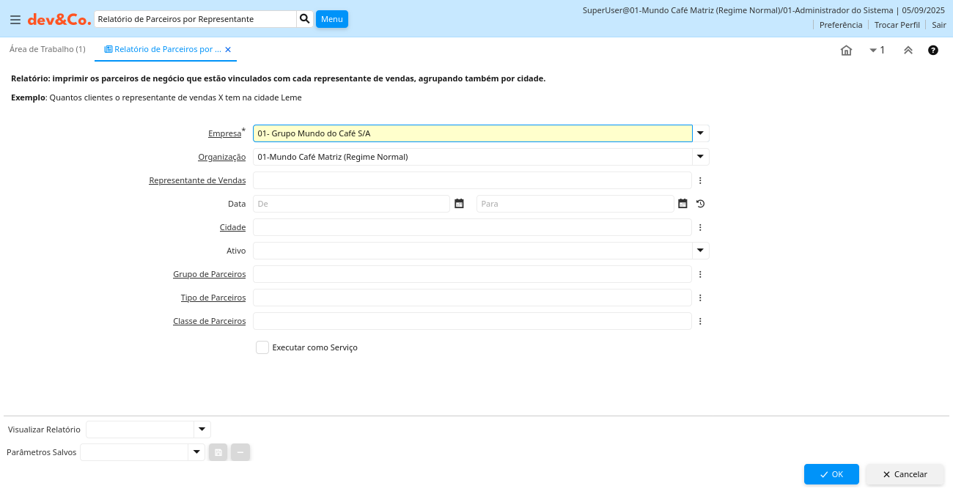
Task: Enable Executar como Serviço checkbox
Action: pos(262,347)
